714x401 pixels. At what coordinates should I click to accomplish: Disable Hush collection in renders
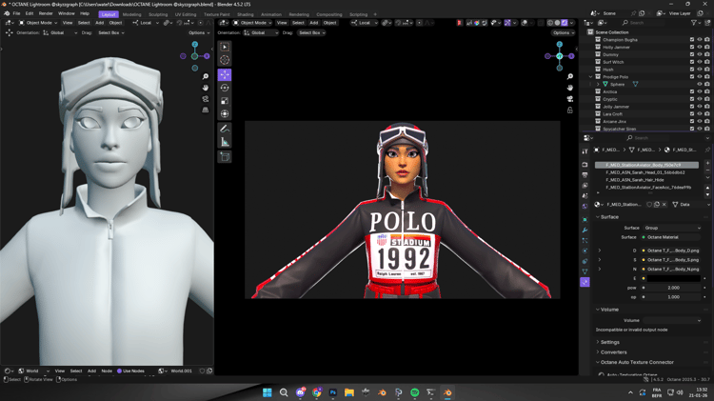pyautogui.click(x=707, y=70)
